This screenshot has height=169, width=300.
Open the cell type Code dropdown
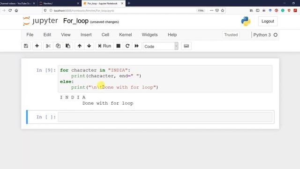click(x=160, y=46)
